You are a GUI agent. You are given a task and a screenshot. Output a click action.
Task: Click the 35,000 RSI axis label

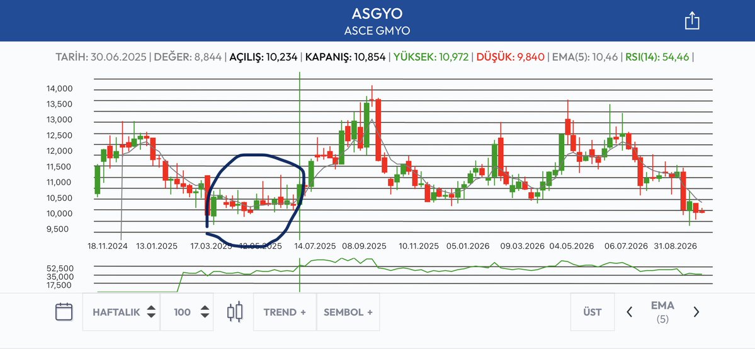[x=60, y=277]
